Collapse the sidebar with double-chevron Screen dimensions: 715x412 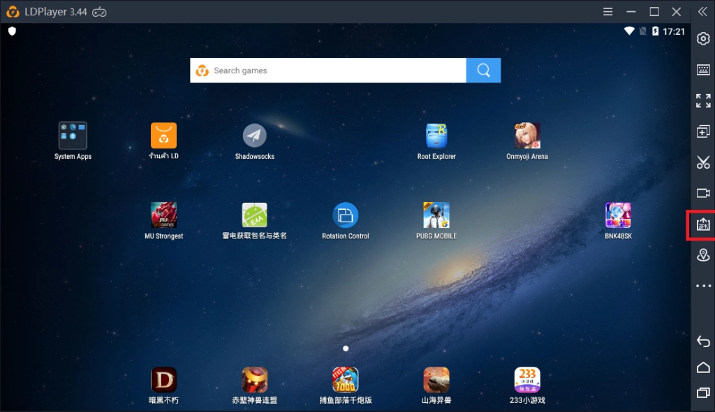702,12
